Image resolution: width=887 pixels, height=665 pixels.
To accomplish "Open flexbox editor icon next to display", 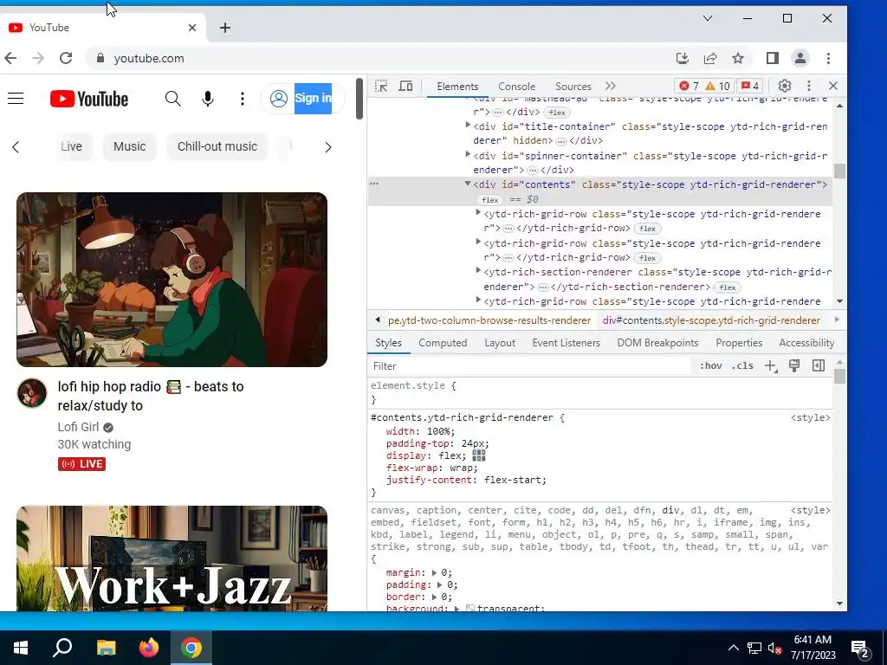I will coord(478,455).
